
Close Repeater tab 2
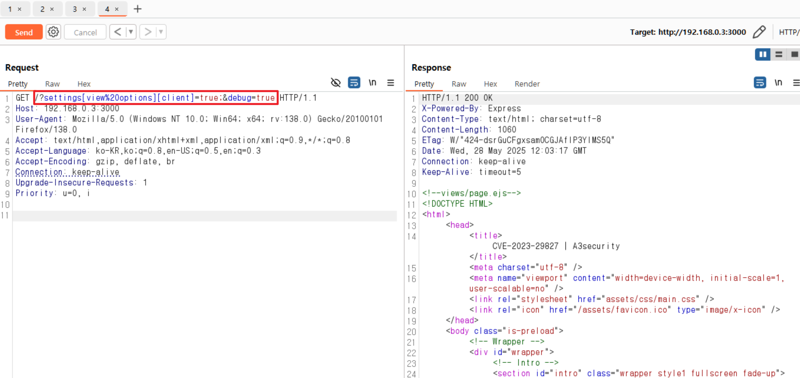click(x=52, y=9)
